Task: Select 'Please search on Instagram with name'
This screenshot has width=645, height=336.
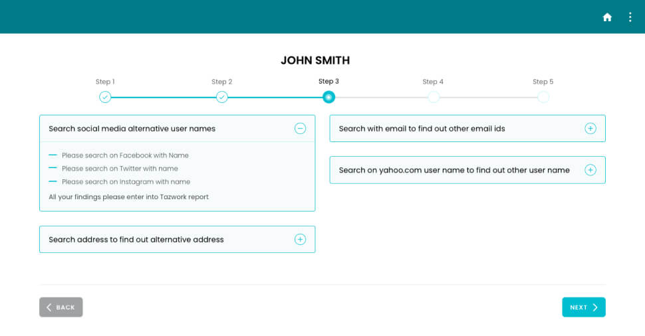Action: point(126,182)
